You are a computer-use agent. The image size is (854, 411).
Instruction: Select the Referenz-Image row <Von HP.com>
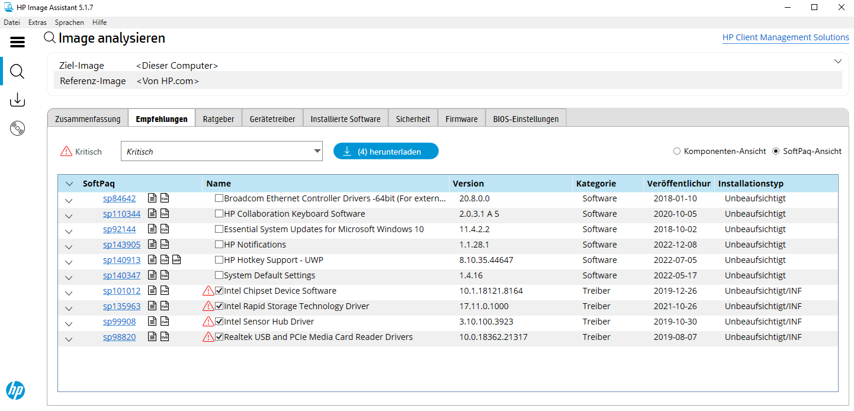tap(448, 81)
